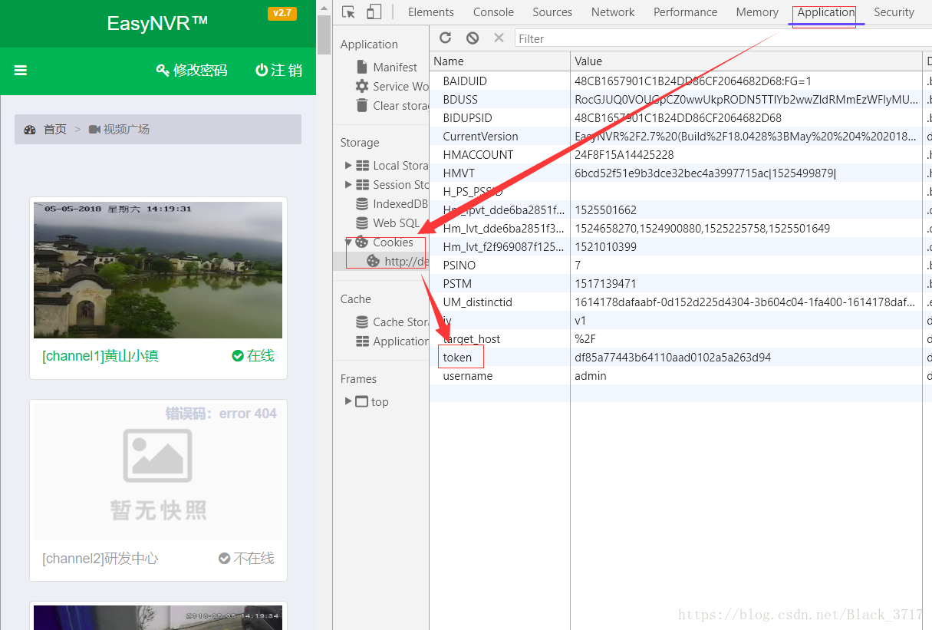The height and width of the screenshot is (630, 932).
Task: Click the Cache Storage database icon
Action: (x=362, y=322)
